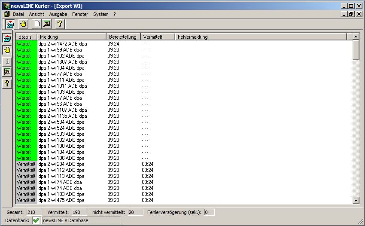This screenshot has width=365, height=226.
Task: Click the hand icon in left sidebar
Action: [7, 50]
